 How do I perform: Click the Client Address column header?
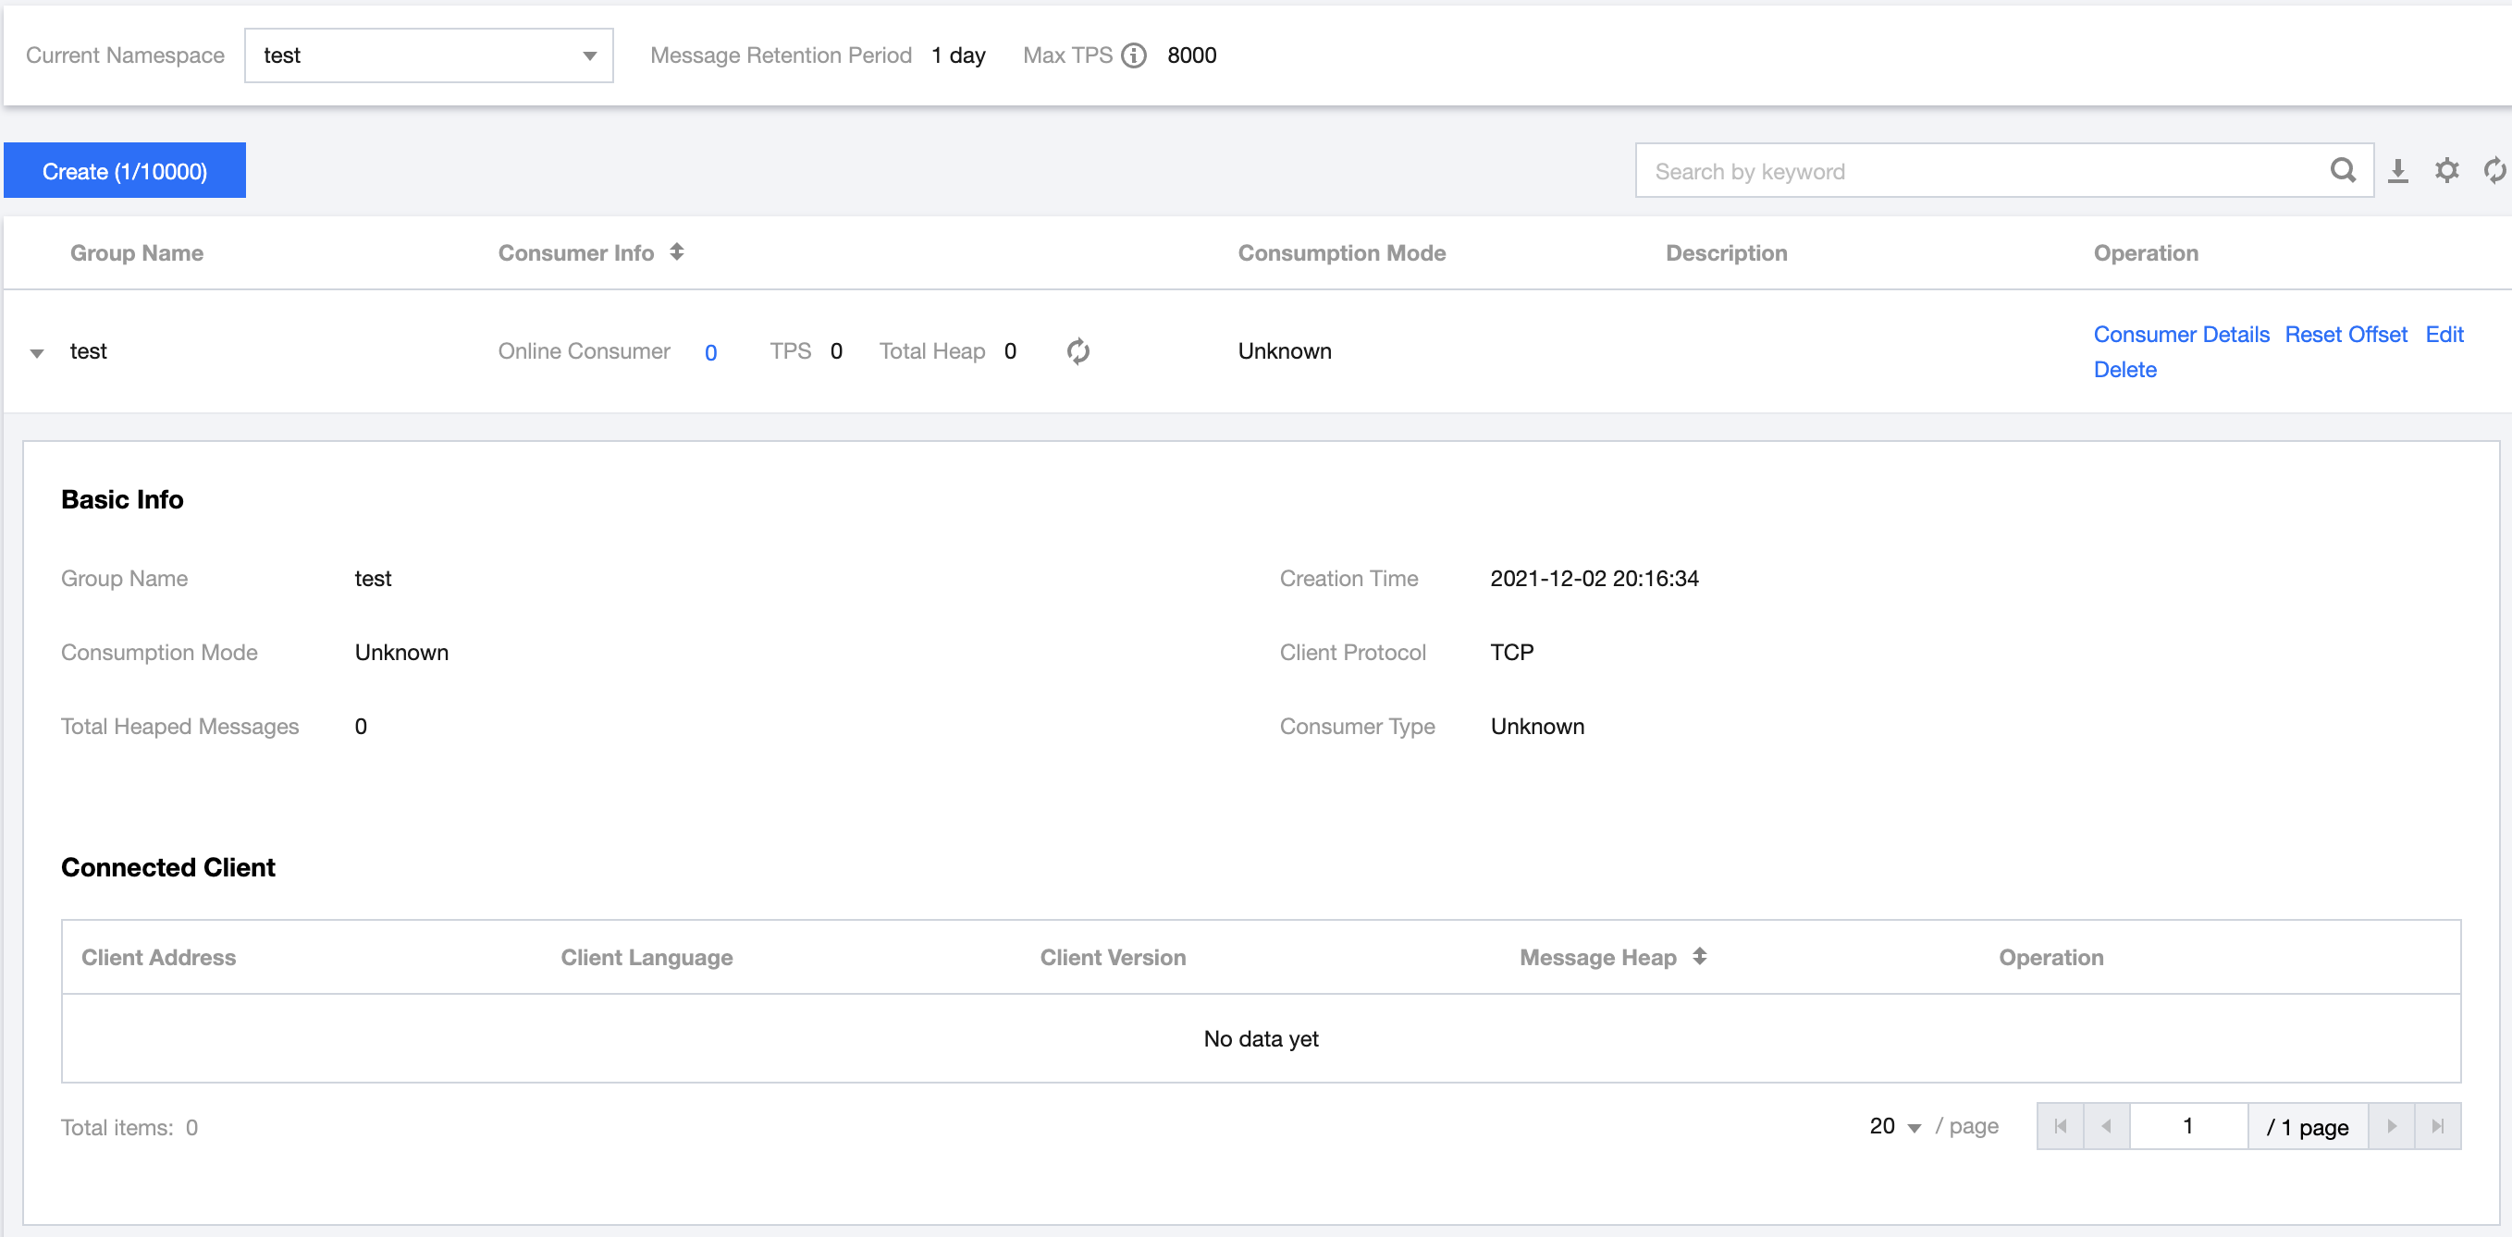pyautogui.click(x=158, y=957)
